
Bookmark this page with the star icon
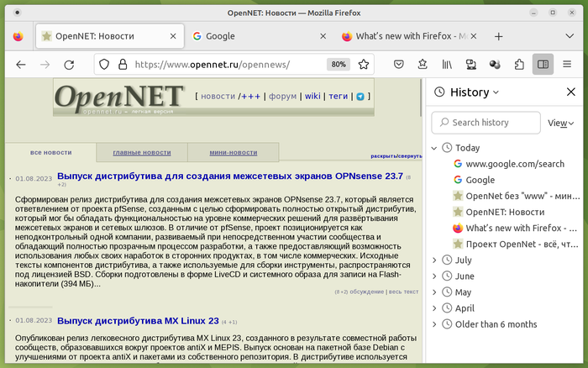pos(364,64)
